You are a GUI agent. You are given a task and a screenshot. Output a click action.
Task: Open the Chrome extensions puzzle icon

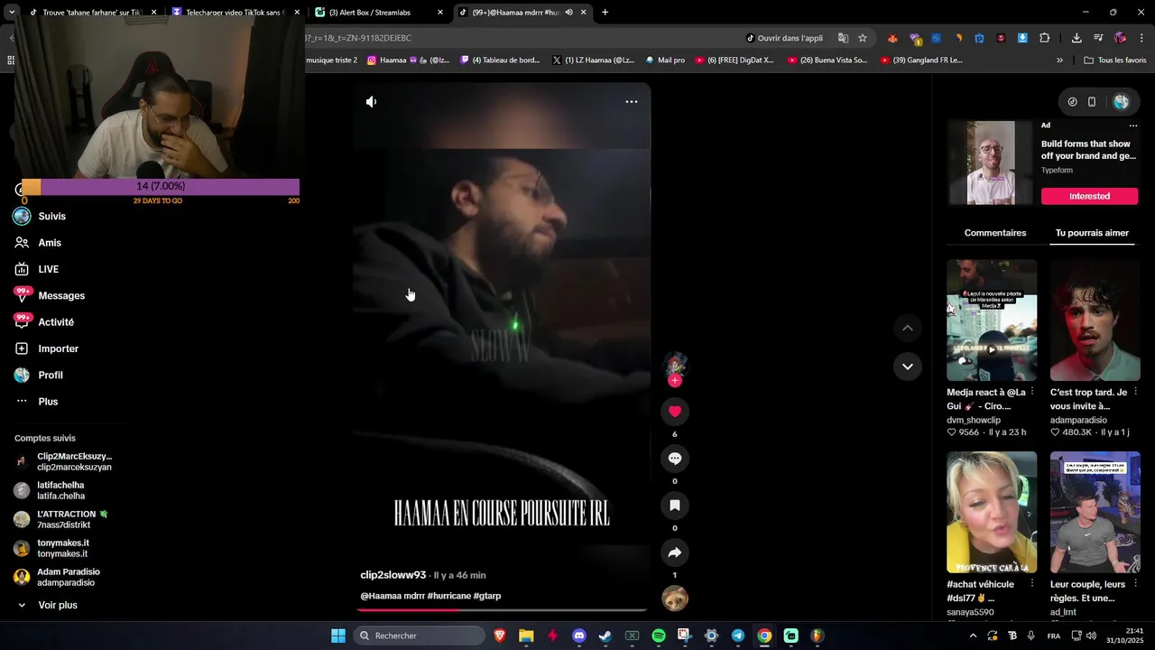pos(1045,38)
